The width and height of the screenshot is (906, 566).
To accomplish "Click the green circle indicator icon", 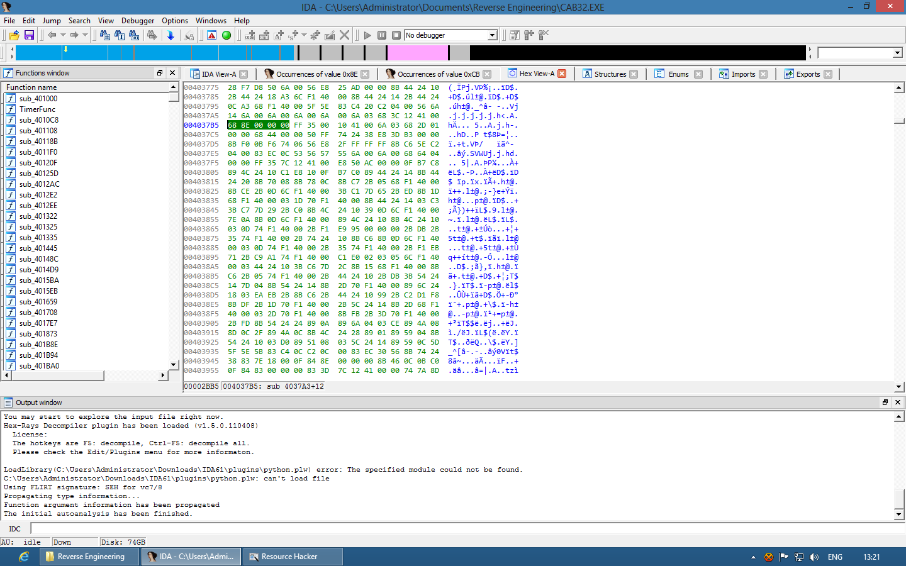I will 226,35.
